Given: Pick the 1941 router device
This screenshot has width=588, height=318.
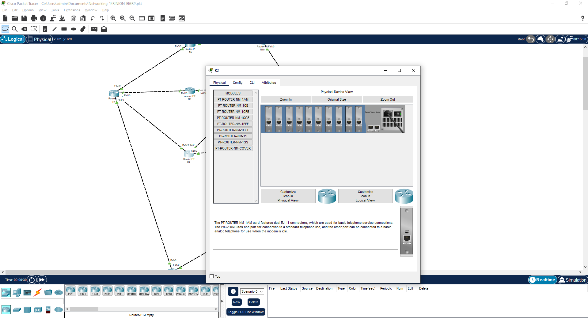Looking at the screenshot, I should coord(95,291).
